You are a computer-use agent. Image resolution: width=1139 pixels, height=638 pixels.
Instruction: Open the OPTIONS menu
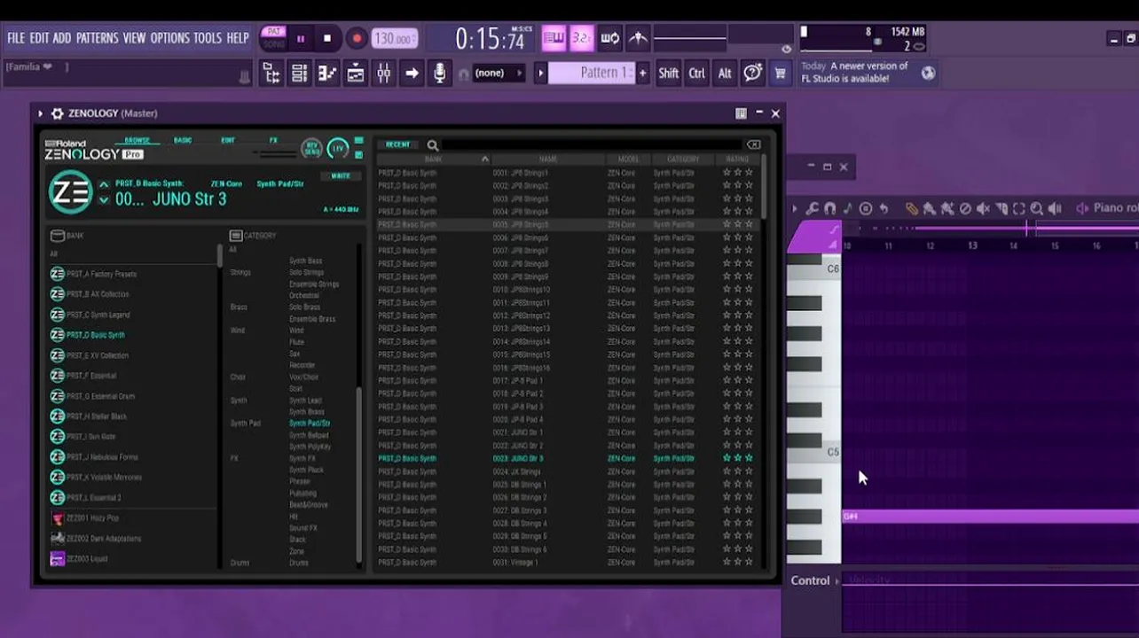(x=170, y=38)
